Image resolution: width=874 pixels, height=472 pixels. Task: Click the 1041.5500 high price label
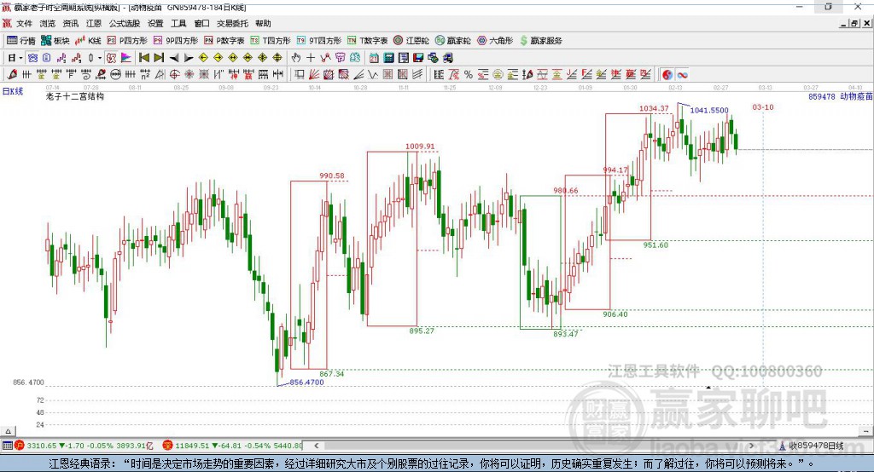click(x=709, y=110)
